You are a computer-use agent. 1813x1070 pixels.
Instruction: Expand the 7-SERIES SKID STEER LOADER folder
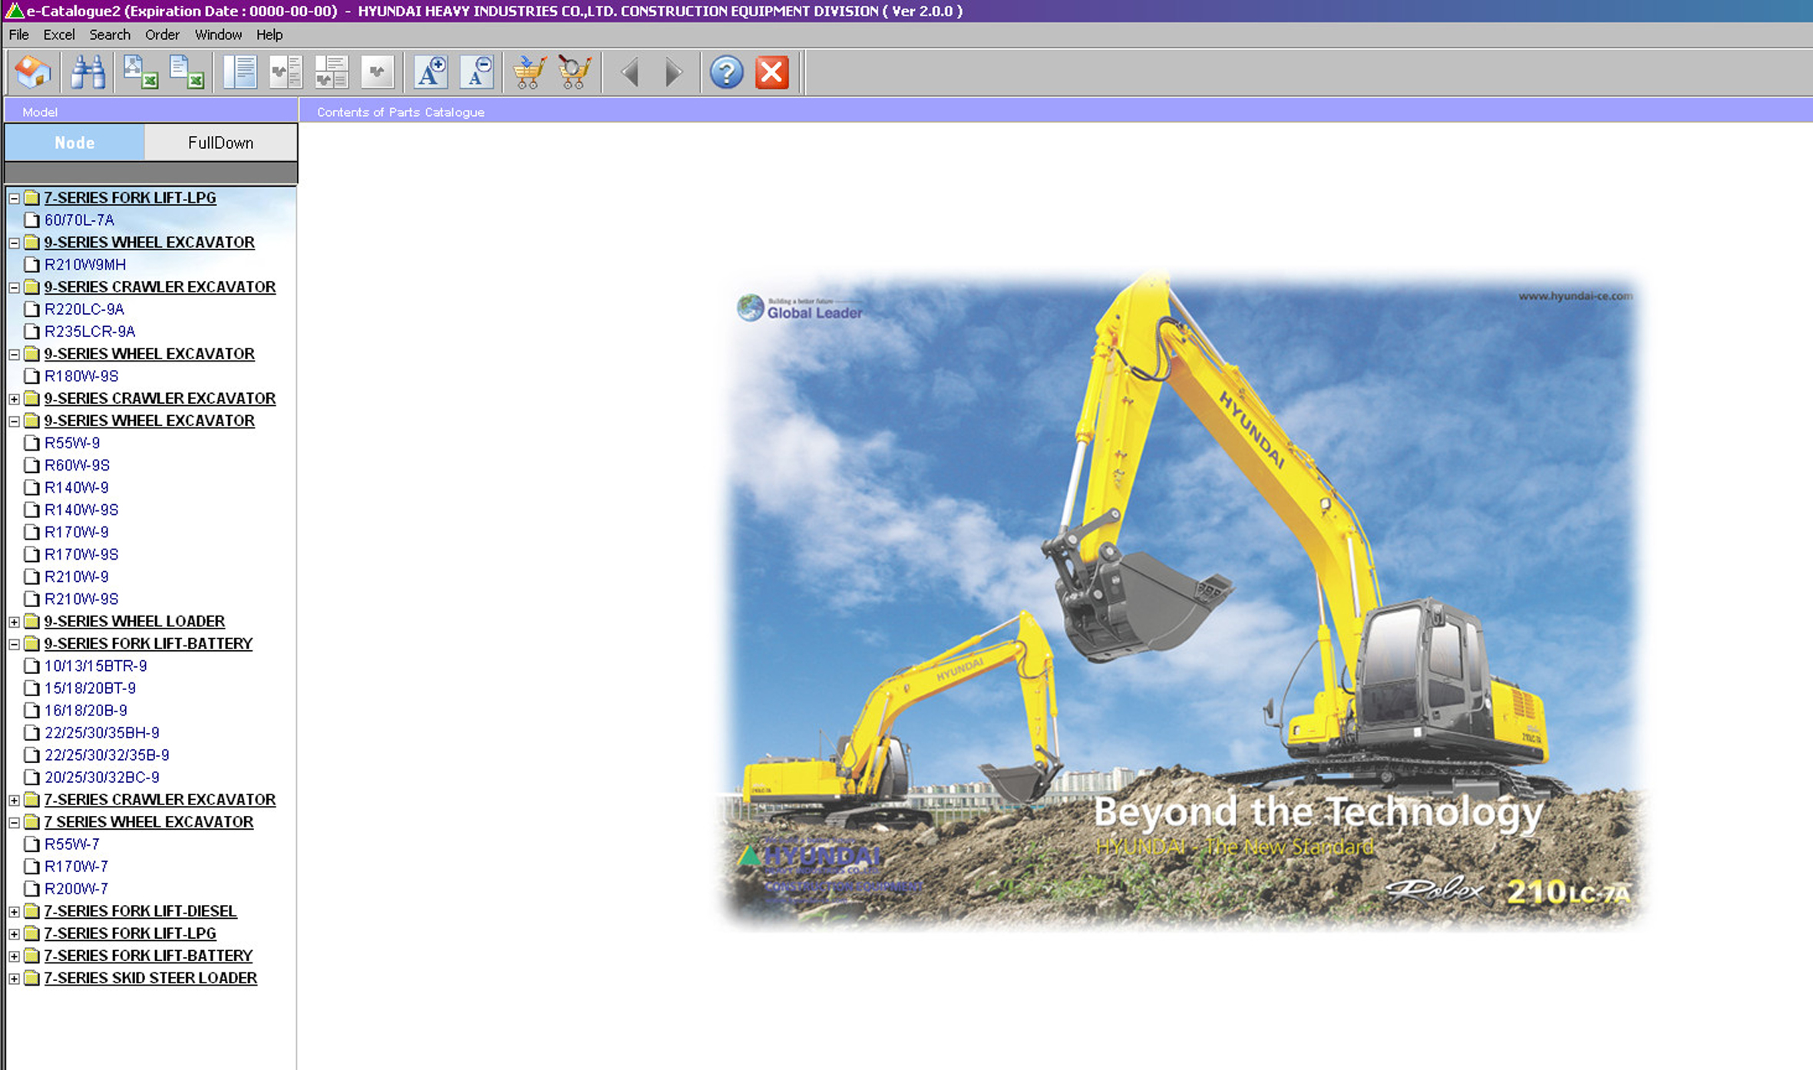pos(14,979)
